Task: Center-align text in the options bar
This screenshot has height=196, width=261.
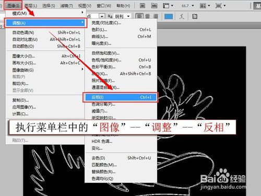Action: (148, 16)
